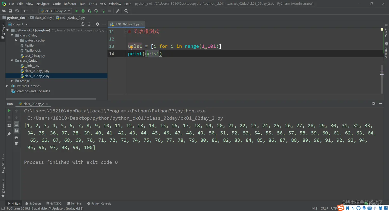Image resolution: width=389 pixels, height=211 pixels.
Task: Pin the Run tab with the pin icon
Action: coord(9,134)
